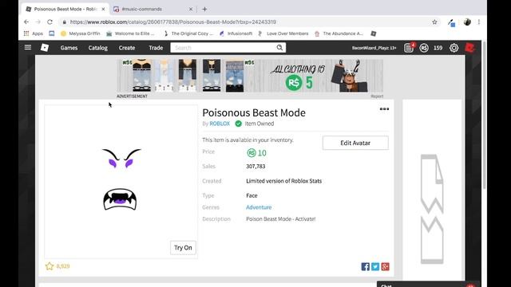The image size is (511, 287).
Task: Click the sales count 307,783
Action: click(255, 167)
